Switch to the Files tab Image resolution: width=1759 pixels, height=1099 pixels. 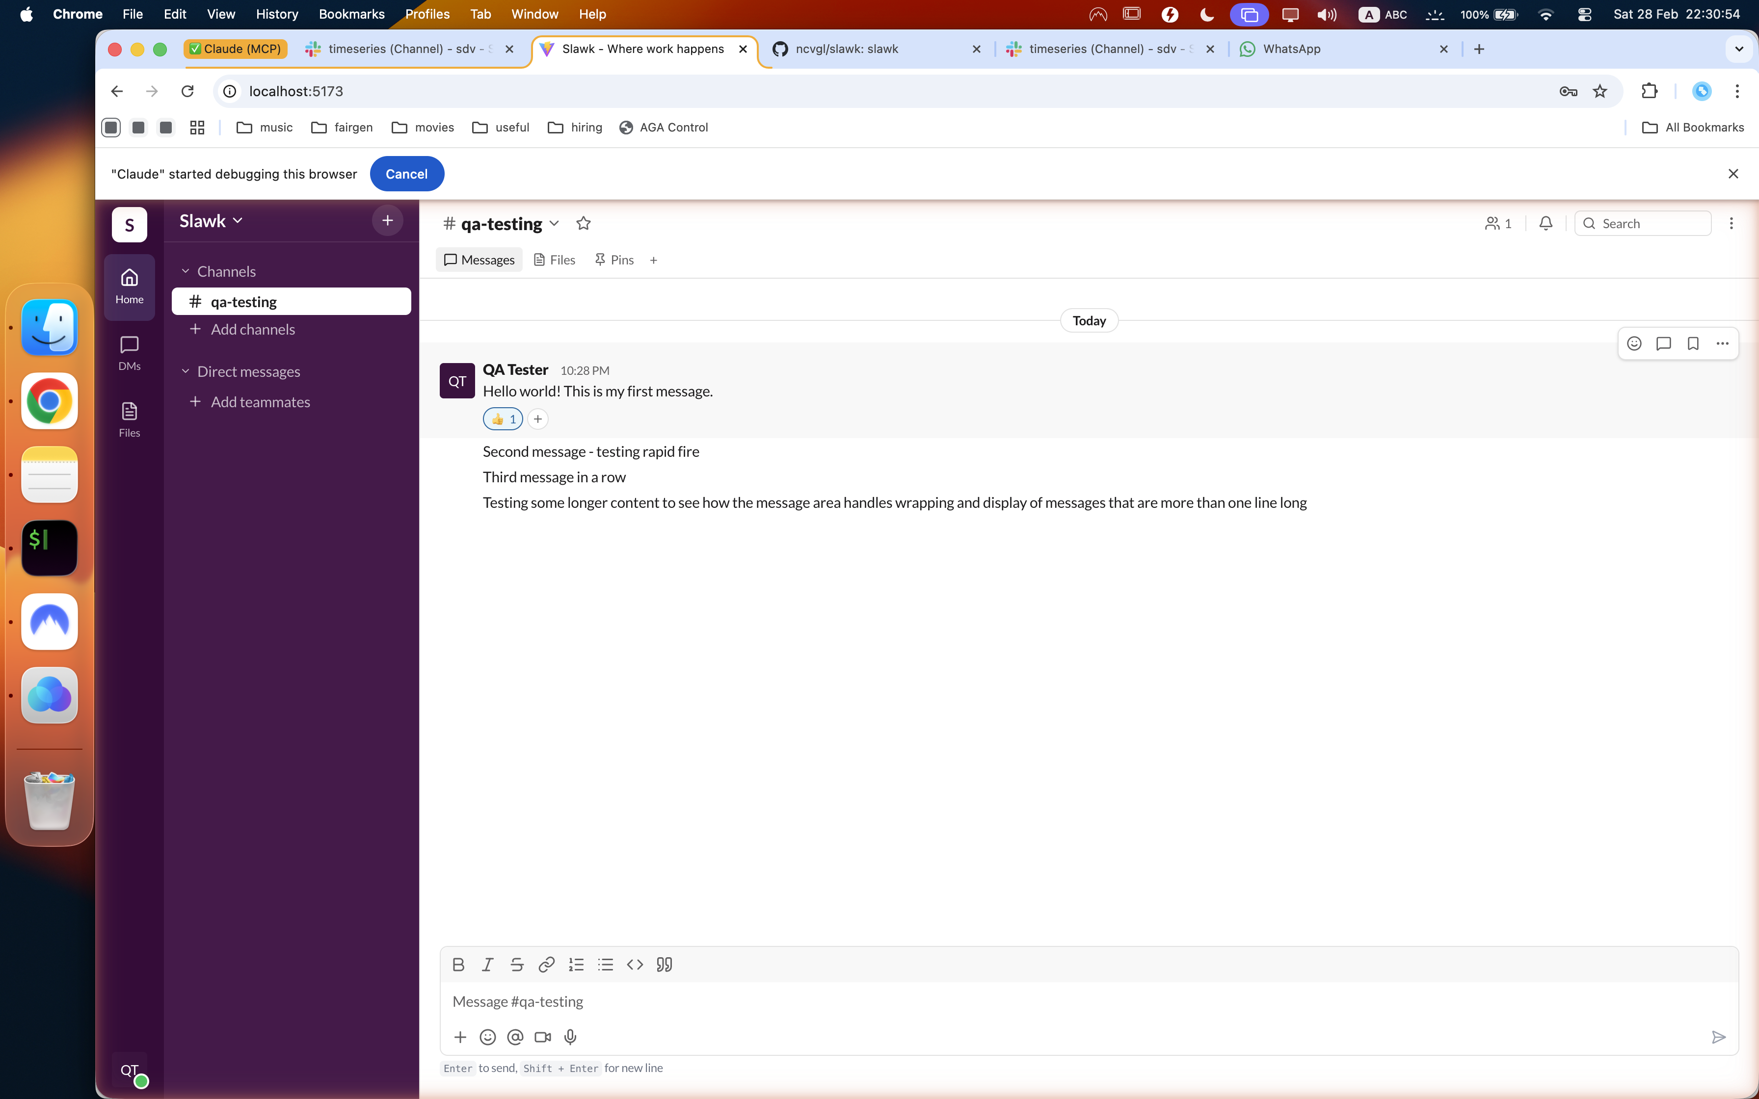(x=554, y=260)
